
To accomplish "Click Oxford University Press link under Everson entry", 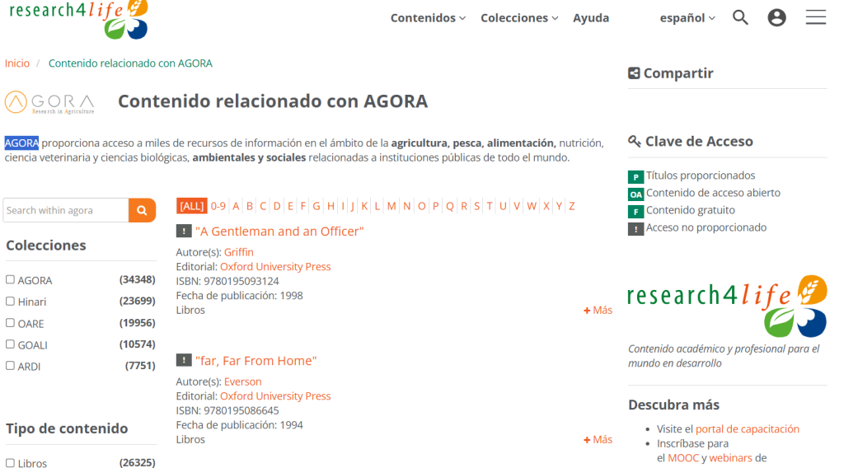I will 275,396.
